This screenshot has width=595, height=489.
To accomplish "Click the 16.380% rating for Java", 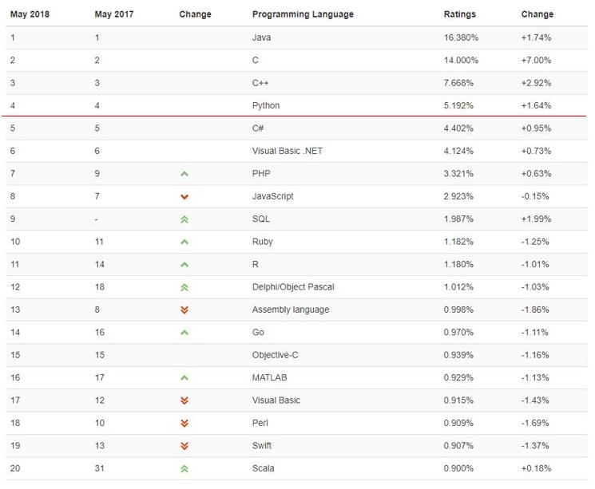I will click(461, 37).
